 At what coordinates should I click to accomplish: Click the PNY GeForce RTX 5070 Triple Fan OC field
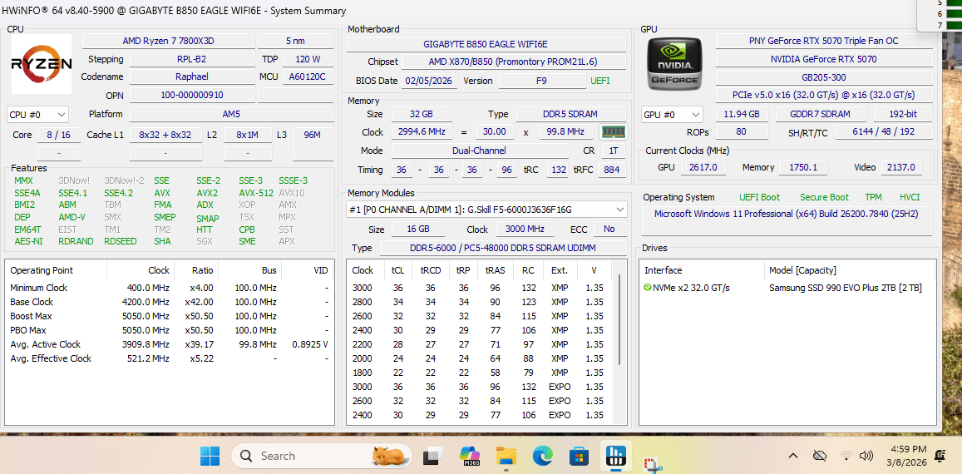(824, 41)
